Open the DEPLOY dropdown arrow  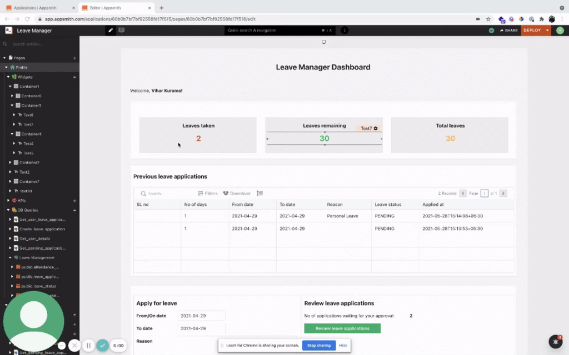pos(547,31)
